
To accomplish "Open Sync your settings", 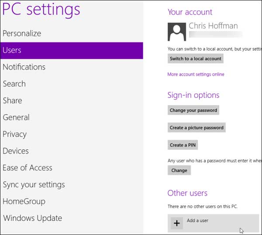I will click(34, 185).
